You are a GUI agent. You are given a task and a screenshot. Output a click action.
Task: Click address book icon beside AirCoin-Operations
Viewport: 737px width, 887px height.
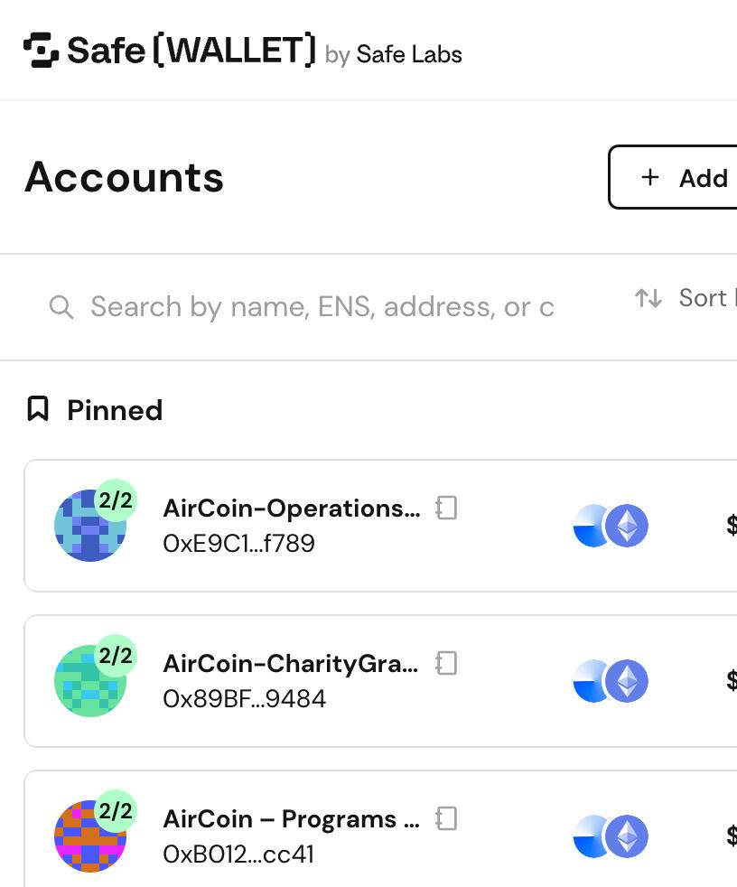446,508
